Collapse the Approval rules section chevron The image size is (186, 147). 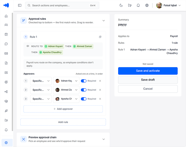(x=103, y=21)
